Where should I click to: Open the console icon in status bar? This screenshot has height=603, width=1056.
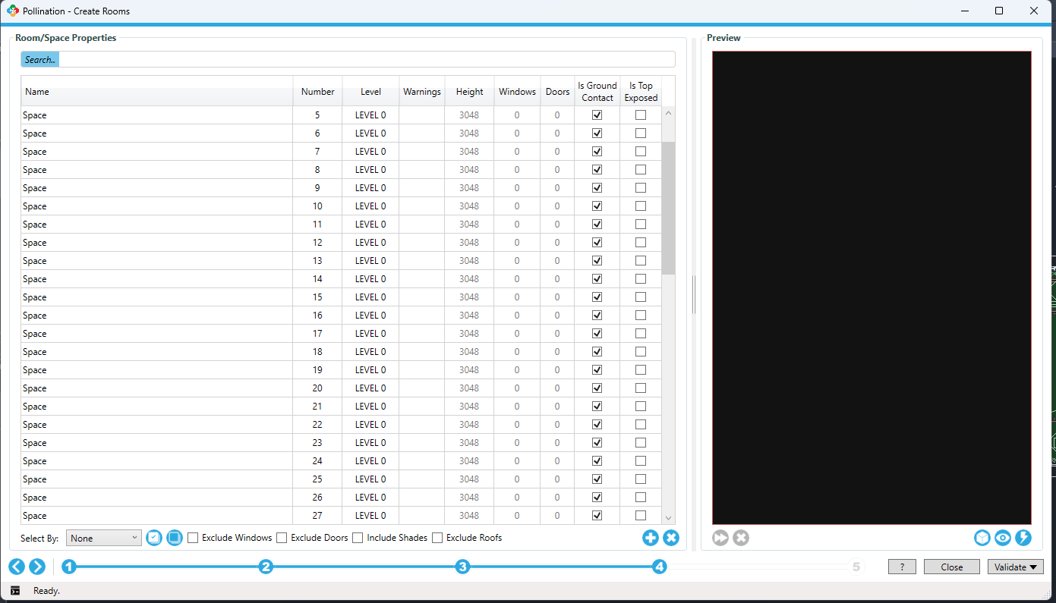click(x=15, y=591)
